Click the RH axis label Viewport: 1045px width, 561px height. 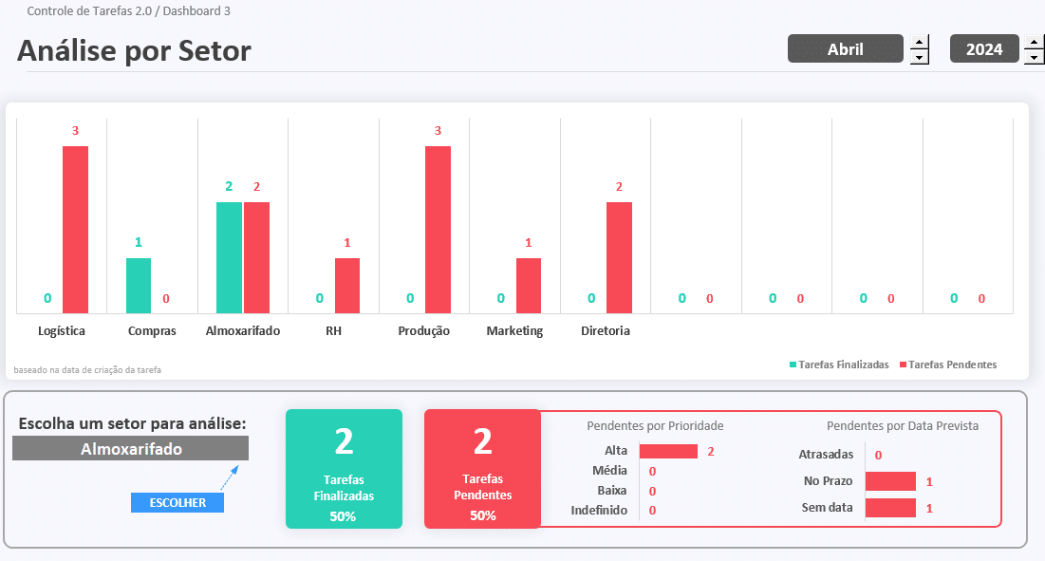coord(333,331)
